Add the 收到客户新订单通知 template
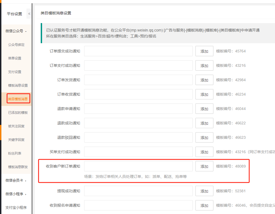 coord(204,166)
